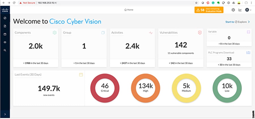The width and height of the screenshot is (255, 119).
Task: Open Explore compass icon in sidebar
Action: [5, 18]
